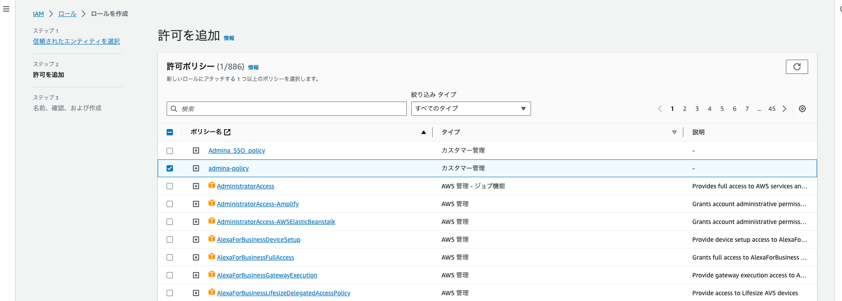The height and width of the screenshot is (301, 842).
Task: Go to page 6 of policies
Action: tap(735, 109)
